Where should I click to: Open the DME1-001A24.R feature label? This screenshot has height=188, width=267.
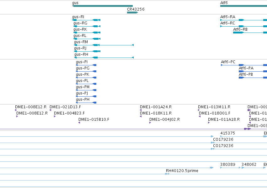156,107
